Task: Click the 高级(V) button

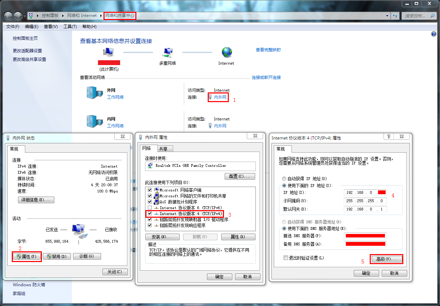Action: [x=386, y=259]
